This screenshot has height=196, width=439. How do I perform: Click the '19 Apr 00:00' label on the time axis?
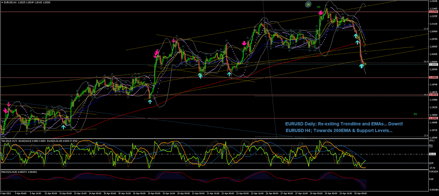[x=153, y=194]
